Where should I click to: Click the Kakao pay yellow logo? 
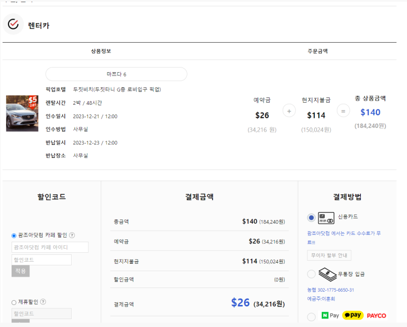(353, 315)
